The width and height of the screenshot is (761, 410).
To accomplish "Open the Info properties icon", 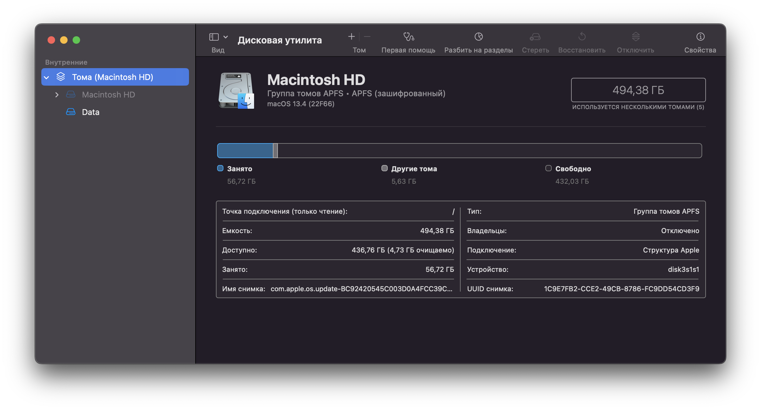I will point(700,37).
